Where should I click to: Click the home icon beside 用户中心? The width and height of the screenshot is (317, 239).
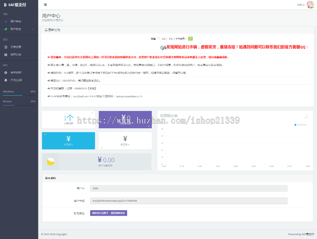(6, 21)
